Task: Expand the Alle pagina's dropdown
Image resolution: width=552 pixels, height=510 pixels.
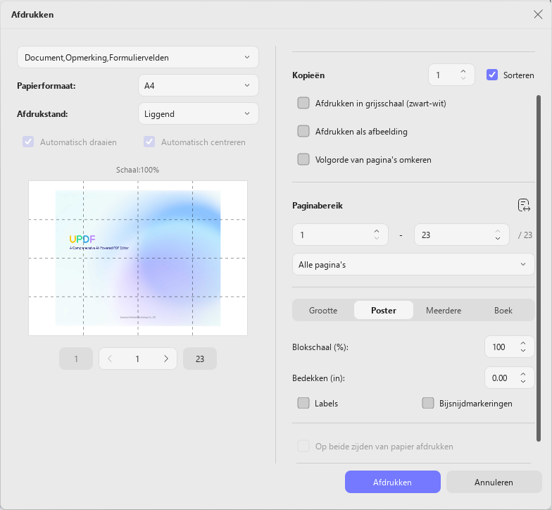Action: pos(413,265)
